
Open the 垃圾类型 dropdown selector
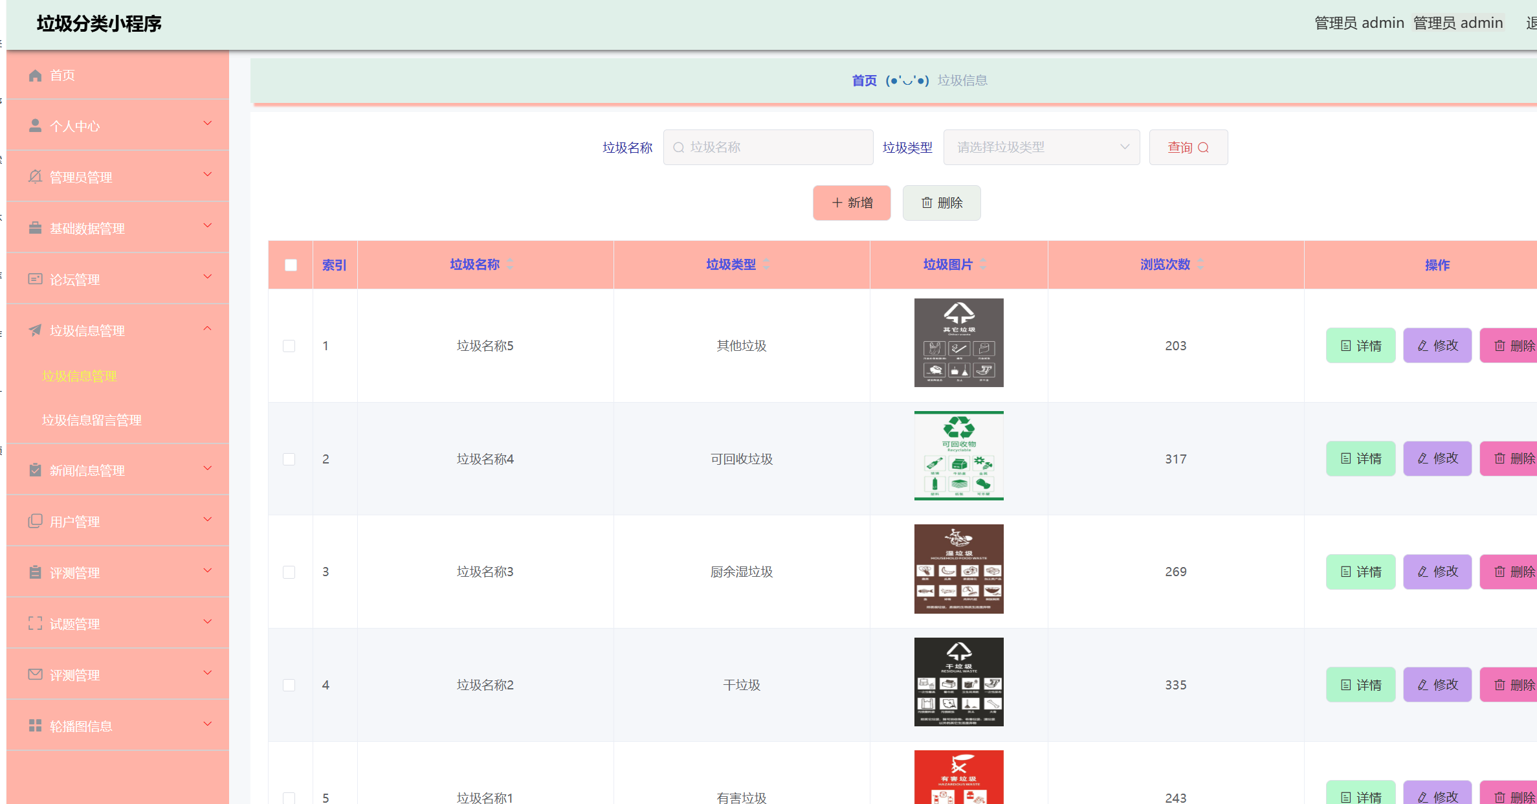(1041, 148)
